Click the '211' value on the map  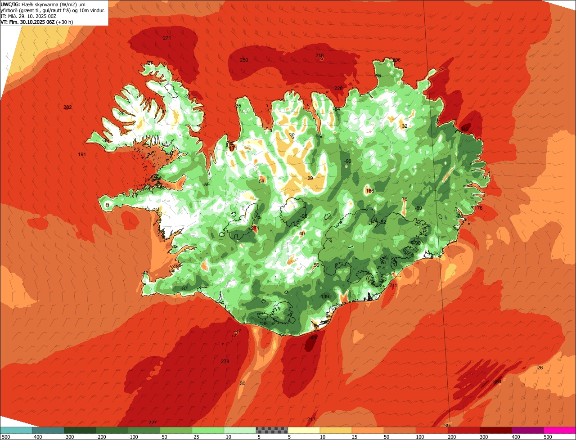(x=393, y=285)
